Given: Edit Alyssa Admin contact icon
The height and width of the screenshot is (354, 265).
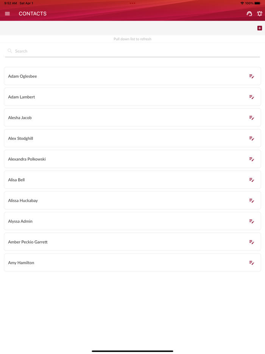Looking at the screenshot, I should pyautogui.click(x=251, y=221).
